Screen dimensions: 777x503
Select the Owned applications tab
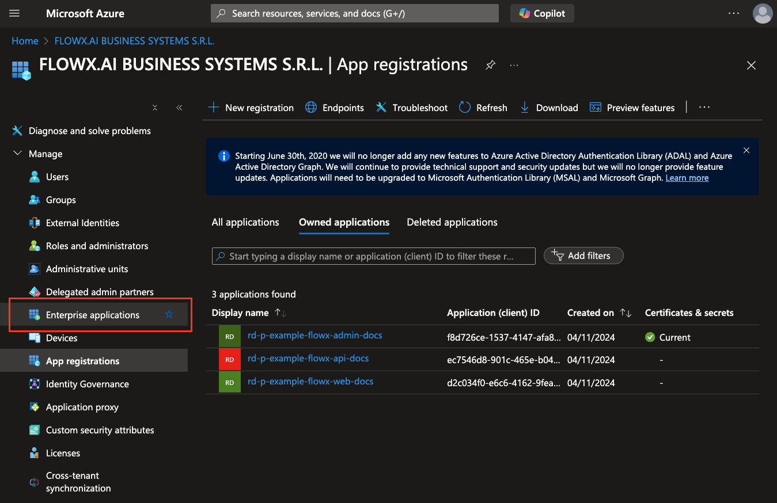tap(344, 222)
